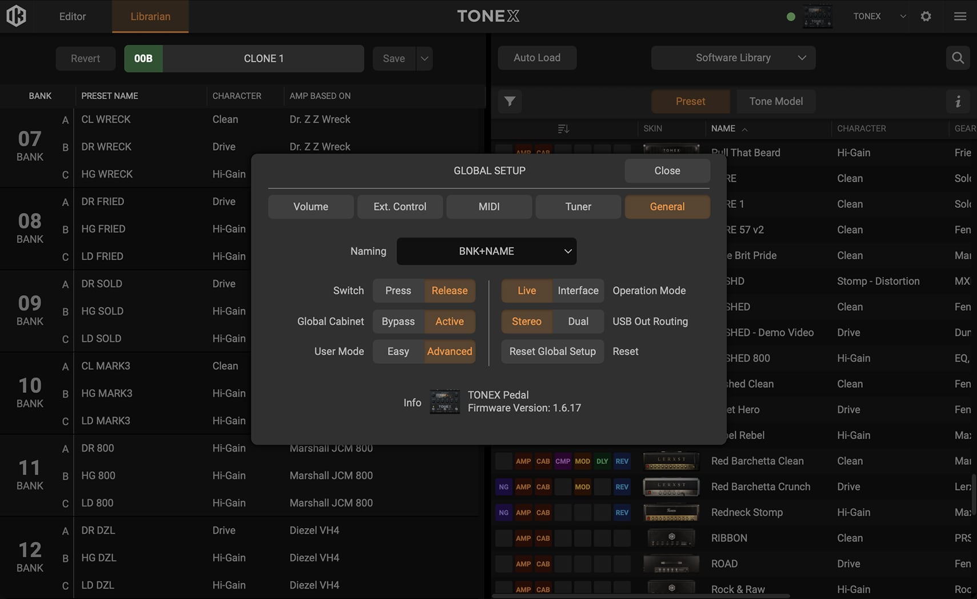
Task: Open the Naming BNK+NAME dropdown
Action: (x=486, y=251)
